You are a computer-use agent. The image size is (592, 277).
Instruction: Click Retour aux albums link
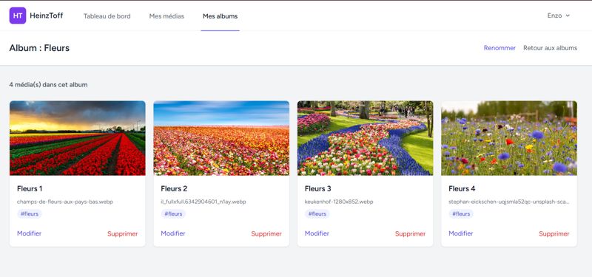550,48
